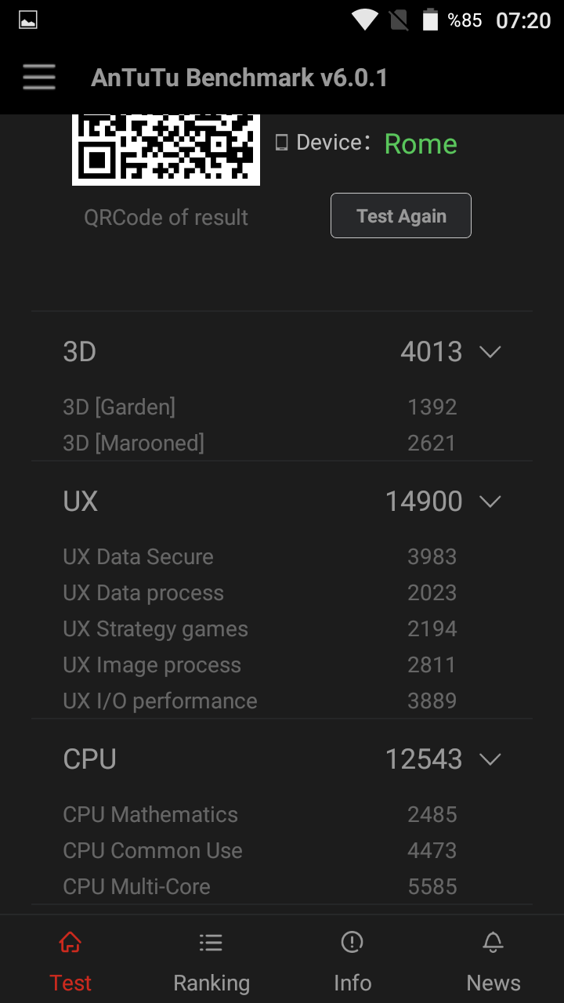Select the CPU Multi-Core row
The height and width of the screenshot is (1003, 564).
[x=282, y=886]
